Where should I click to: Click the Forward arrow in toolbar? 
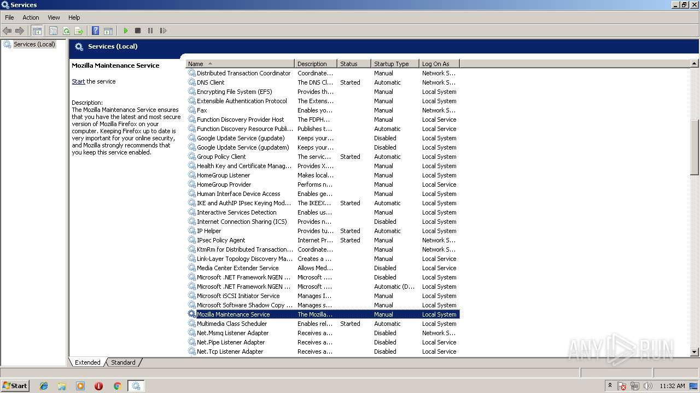tap(20, 31)
